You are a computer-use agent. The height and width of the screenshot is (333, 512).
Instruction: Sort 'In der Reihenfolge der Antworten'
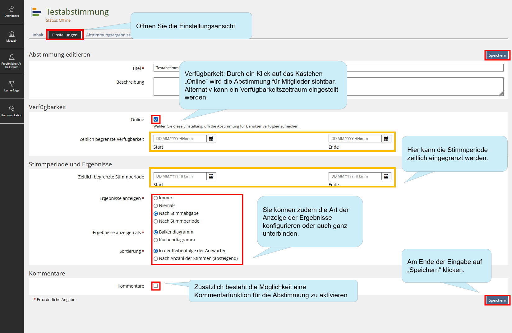pyautogui.click(x=156, y=251)
